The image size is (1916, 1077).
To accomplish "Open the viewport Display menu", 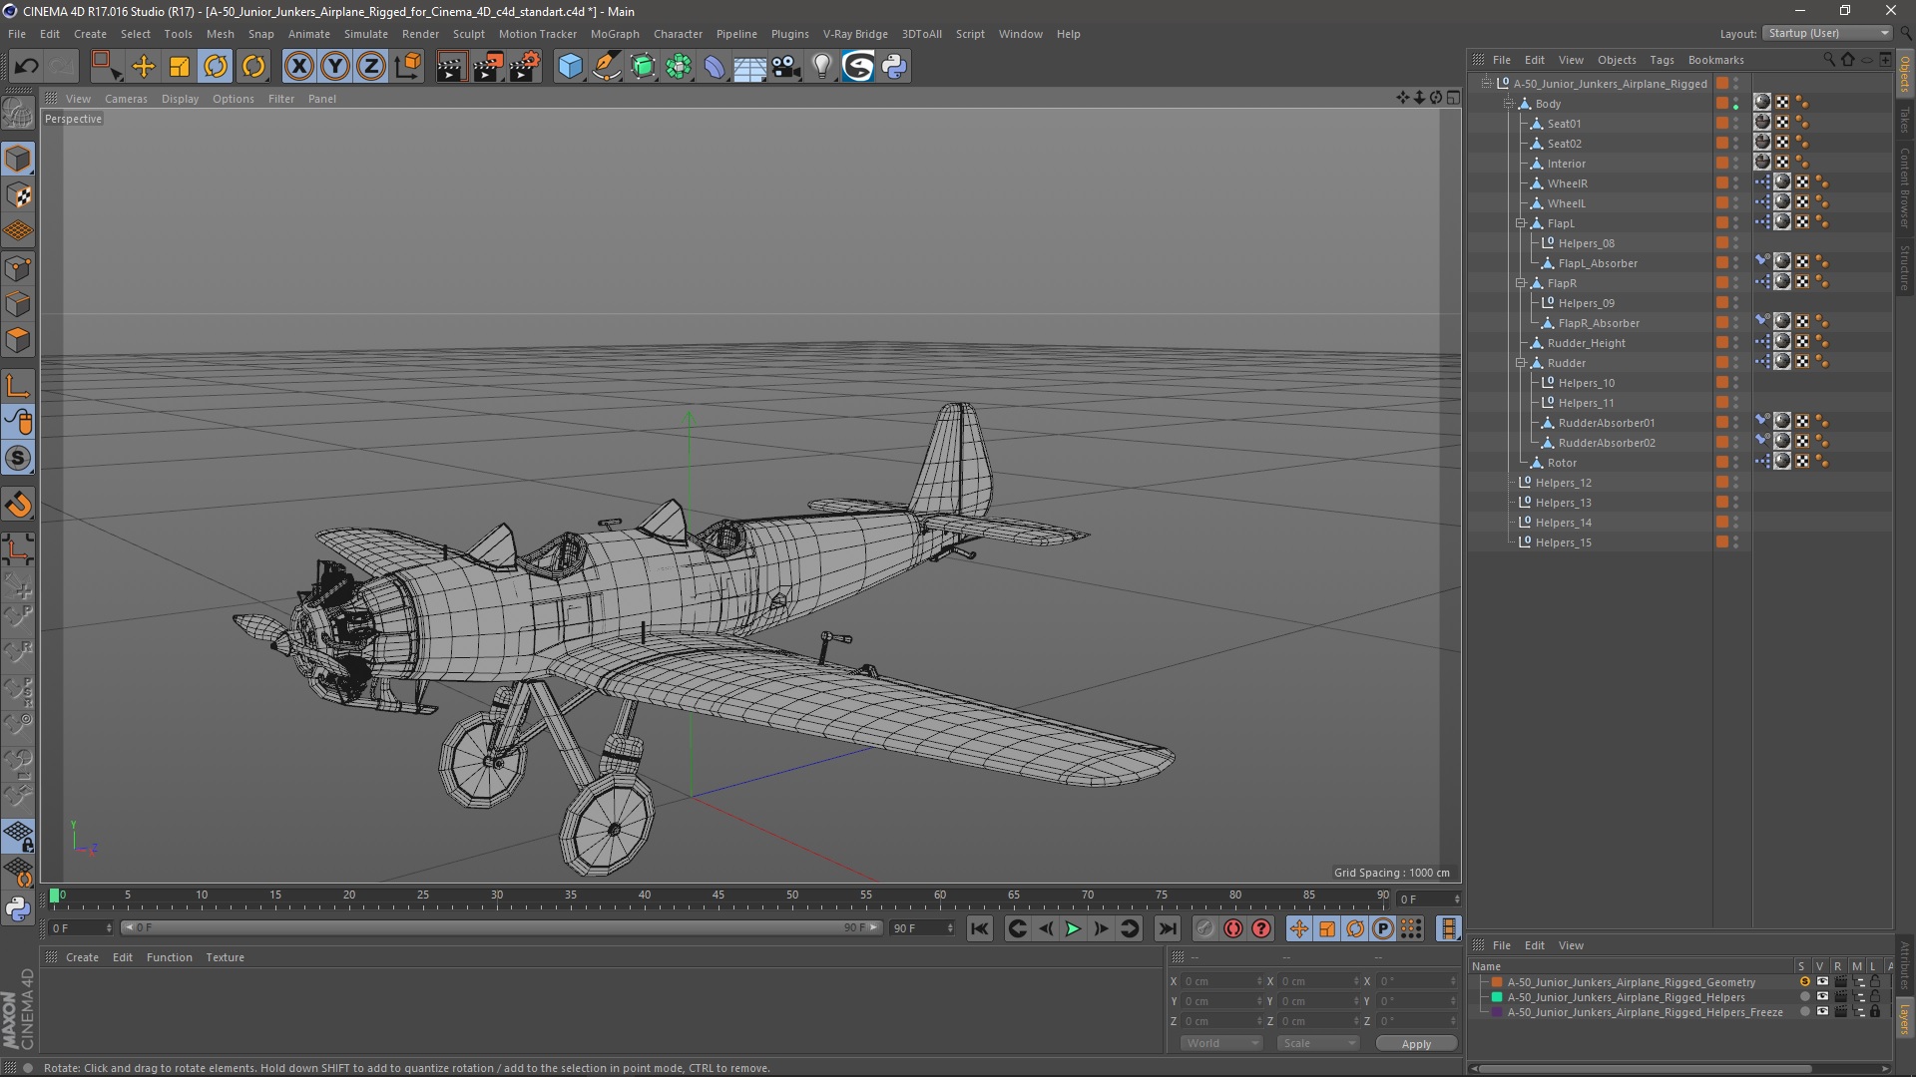I will 180,99.
